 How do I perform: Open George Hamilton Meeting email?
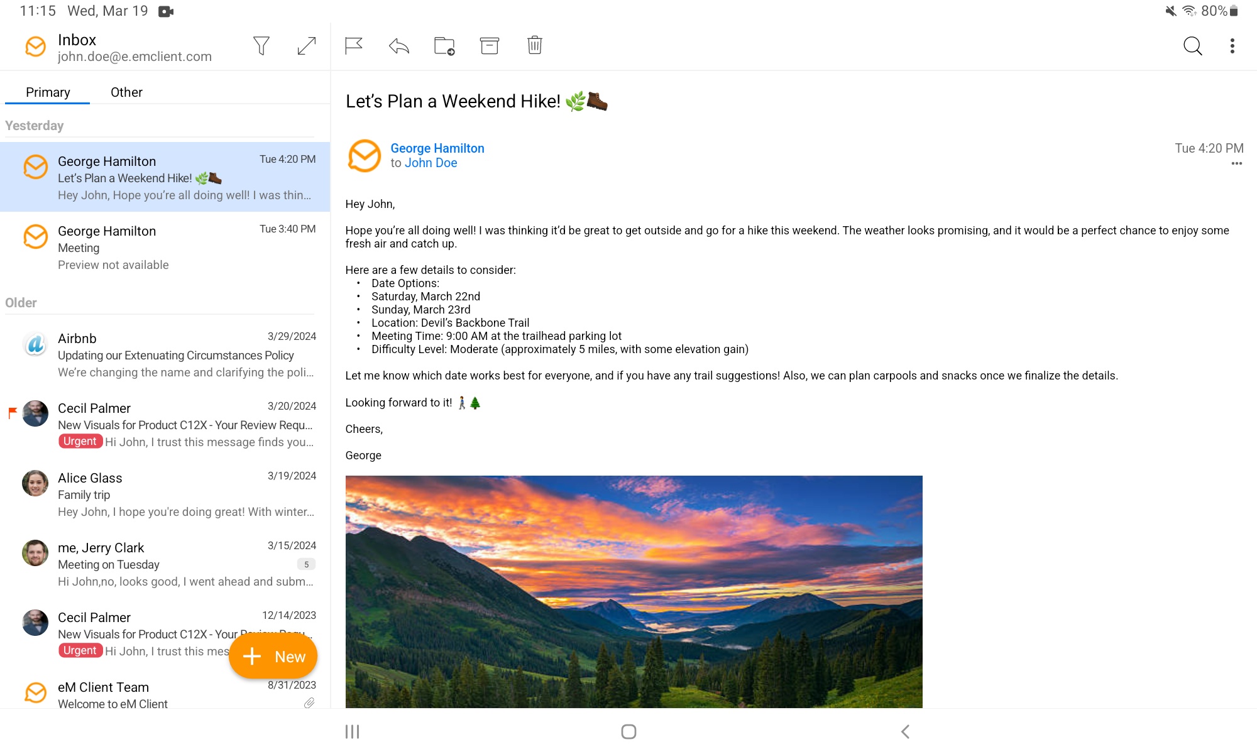pyautogui.click(x=165, y=247)
